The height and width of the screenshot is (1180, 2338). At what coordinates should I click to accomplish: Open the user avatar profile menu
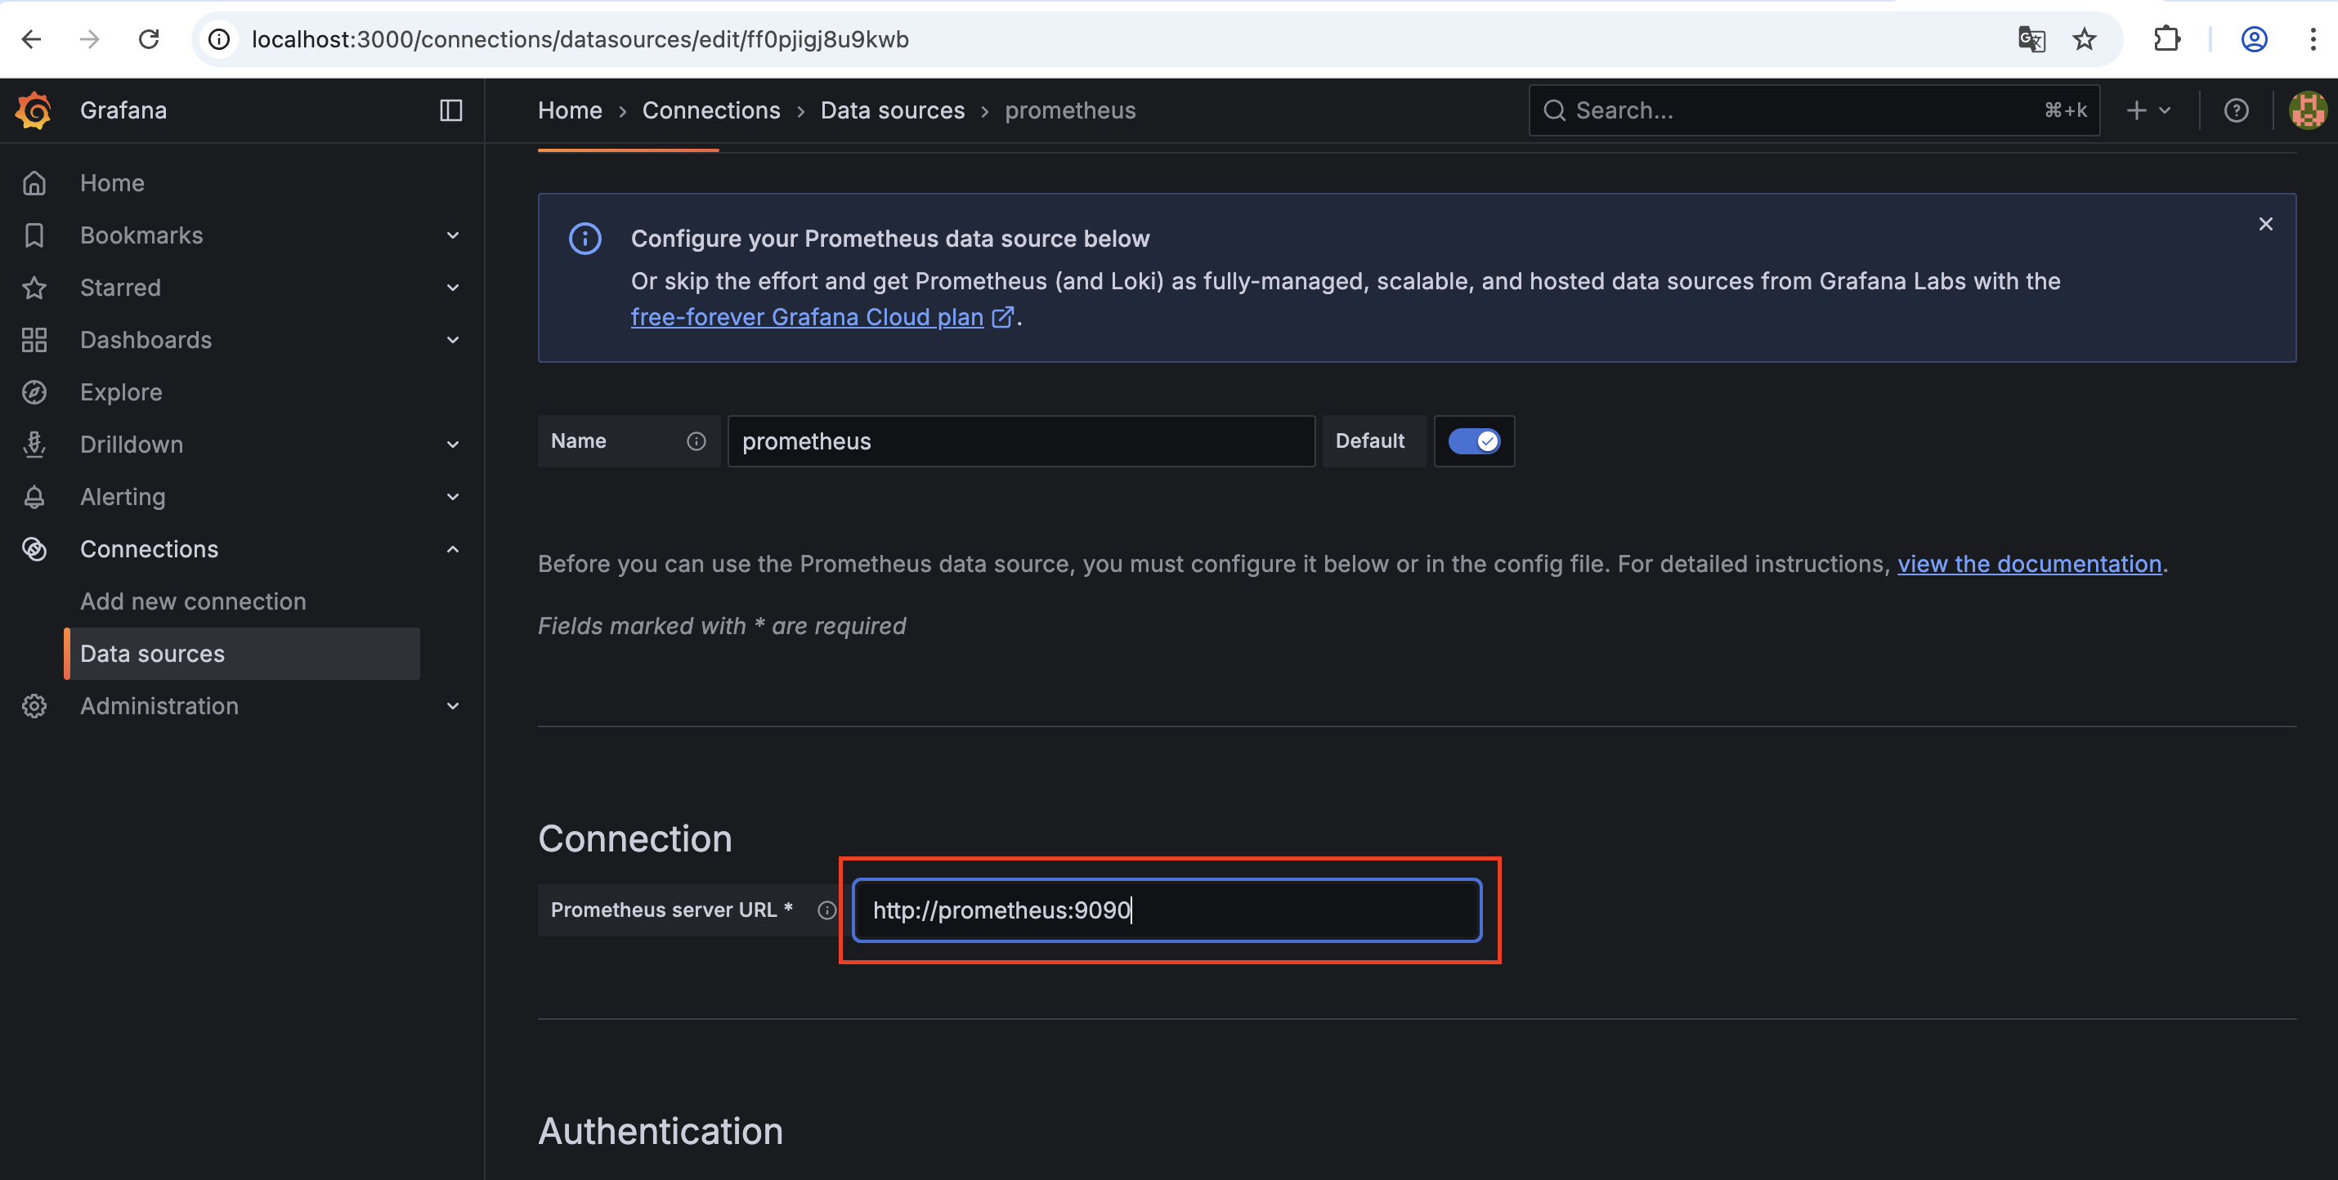pos(2307,110)
